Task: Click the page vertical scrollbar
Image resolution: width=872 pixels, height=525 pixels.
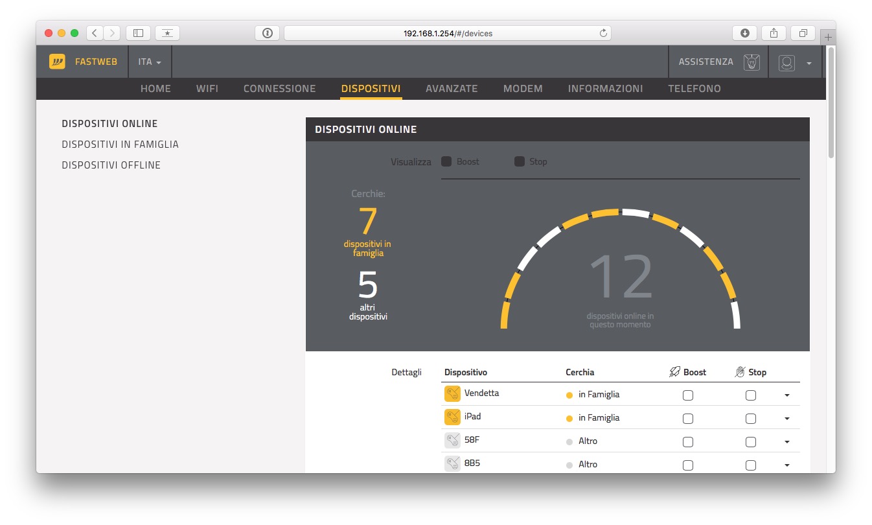Action: coord(831,102)
